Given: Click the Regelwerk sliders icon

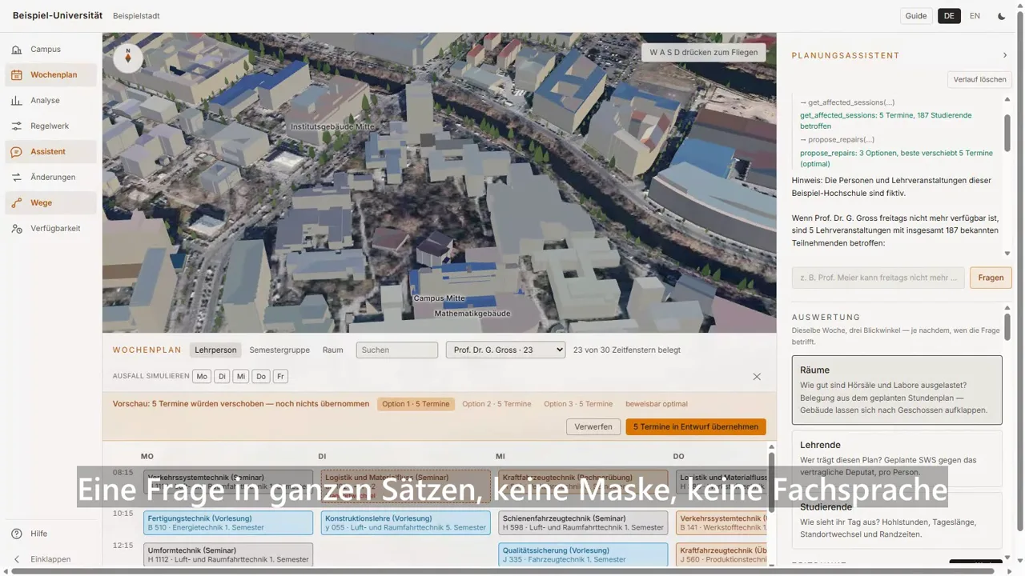Looking at the screenshot, I should (17, 126).
